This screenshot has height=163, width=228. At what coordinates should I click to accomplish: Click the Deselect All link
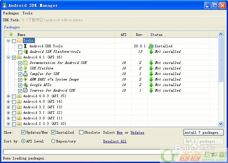pos(115,141)
